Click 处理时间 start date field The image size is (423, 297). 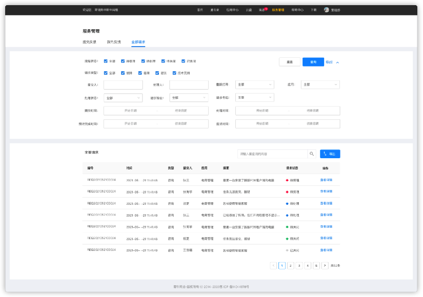[x=262, y=111]
